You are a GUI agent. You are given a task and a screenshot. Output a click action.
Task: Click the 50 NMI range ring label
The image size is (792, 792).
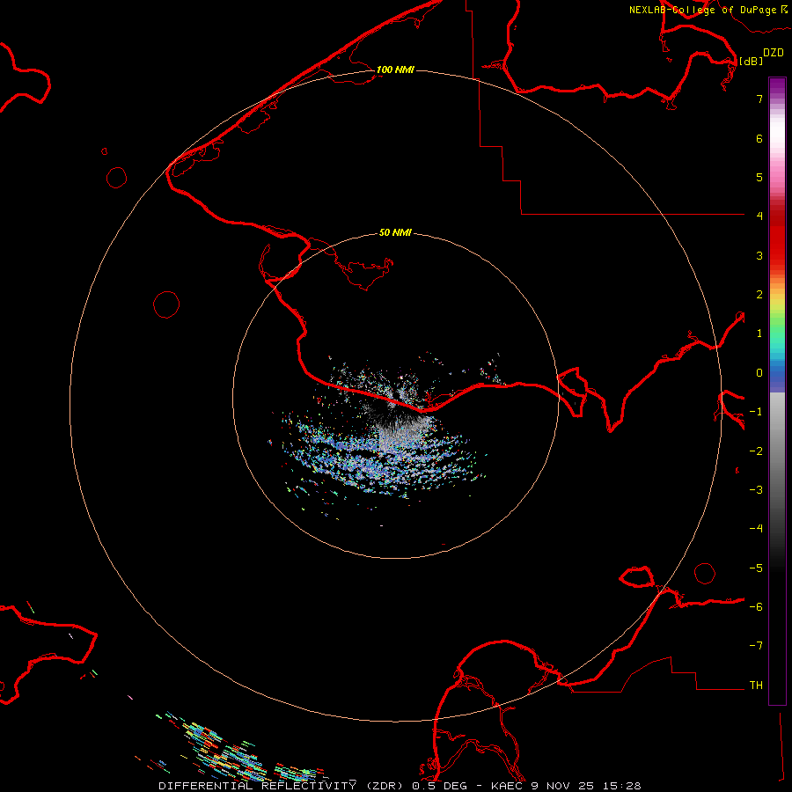point(395,232)
